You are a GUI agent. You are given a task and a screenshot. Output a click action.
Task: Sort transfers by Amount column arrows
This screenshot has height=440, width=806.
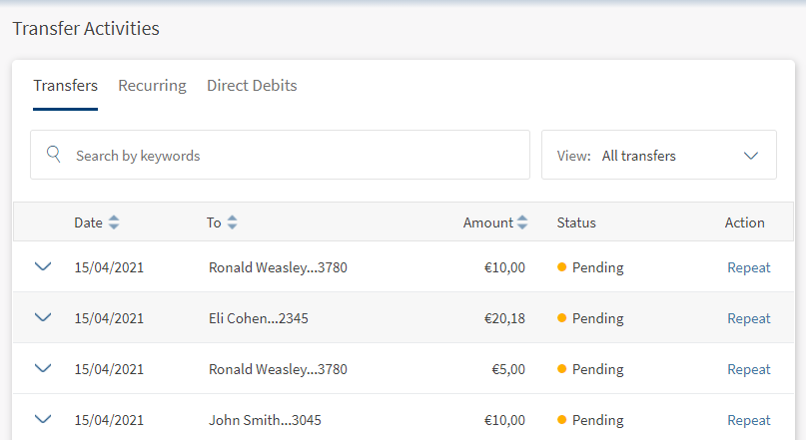(522, 222)
